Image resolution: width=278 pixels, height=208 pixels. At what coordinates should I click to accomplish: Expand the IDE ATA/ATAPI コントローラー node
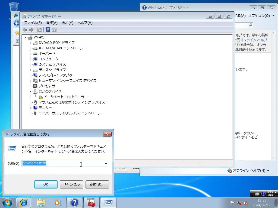[x=30, y=48]
